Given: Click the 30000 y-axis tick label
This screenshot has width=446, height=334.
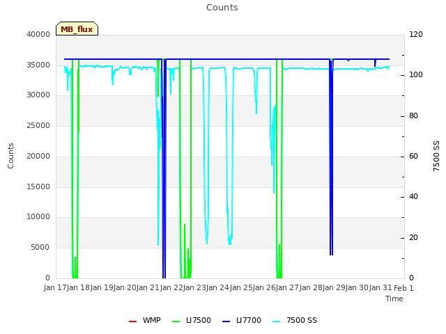Looking at the screenshot, I should pos(38,95).
